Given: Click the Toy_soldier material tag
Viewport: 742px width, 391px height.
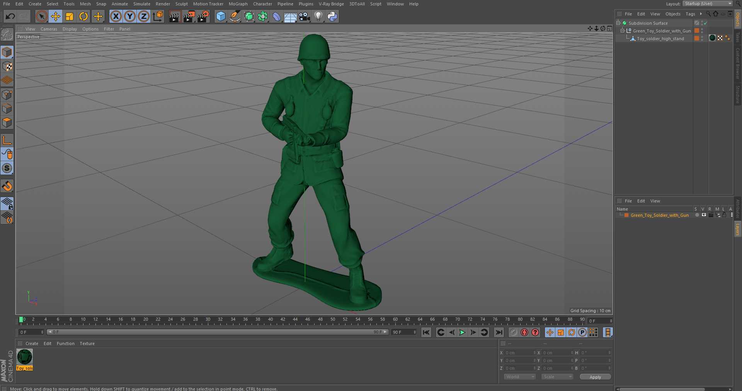Looking at the screenshot, I should tap(713, 38).
